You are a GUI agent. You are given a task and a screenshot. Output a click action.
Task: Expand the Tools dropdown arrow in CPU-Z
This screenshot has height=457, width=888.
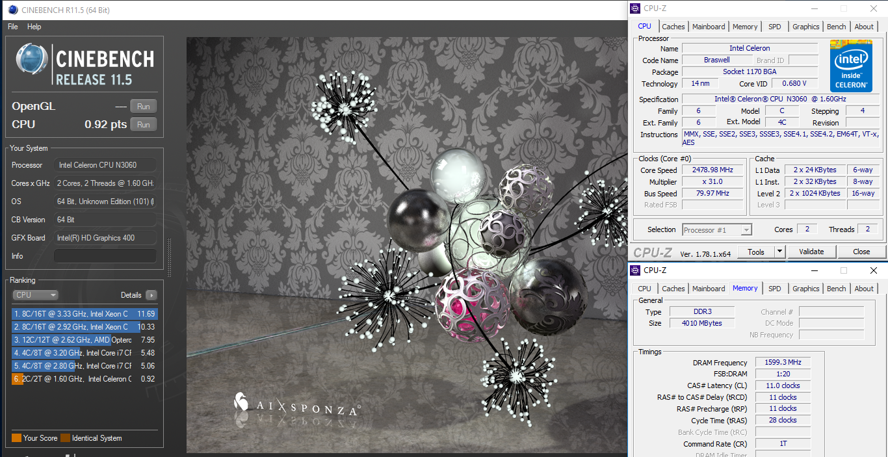(x=780, y=252)
